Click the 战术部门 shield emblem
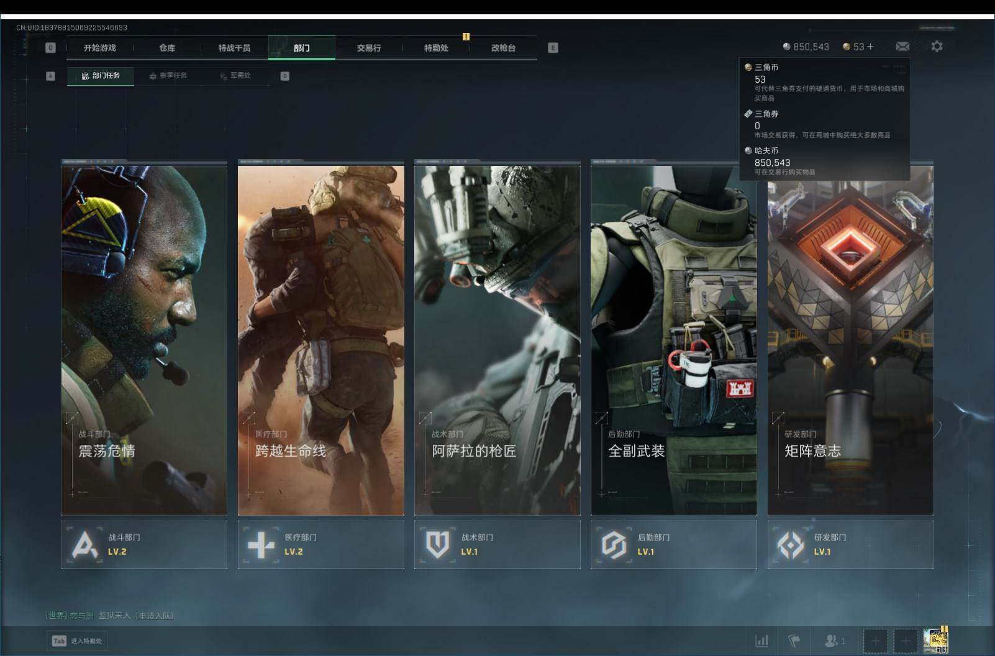Viewport: 995px width, 656px height. click(x=437, y=545)
